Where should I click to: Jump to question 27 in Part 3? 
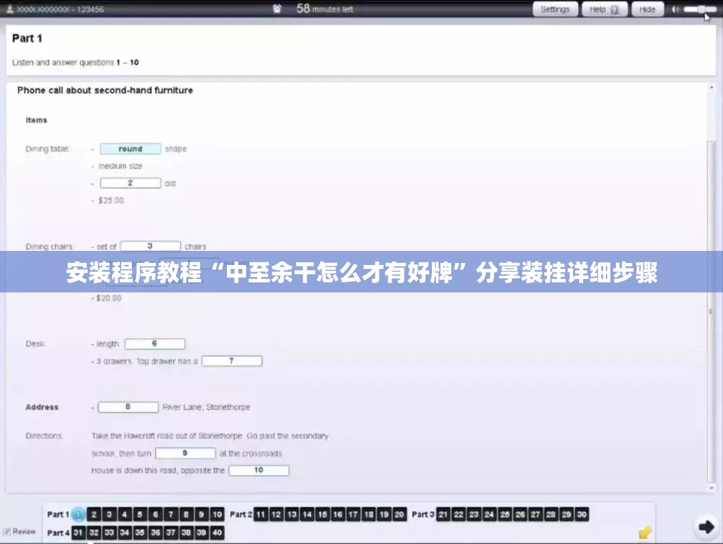tap(536, 515)
